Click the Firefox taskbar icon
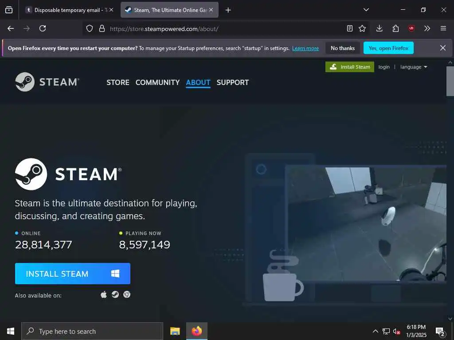 (196, 331)
